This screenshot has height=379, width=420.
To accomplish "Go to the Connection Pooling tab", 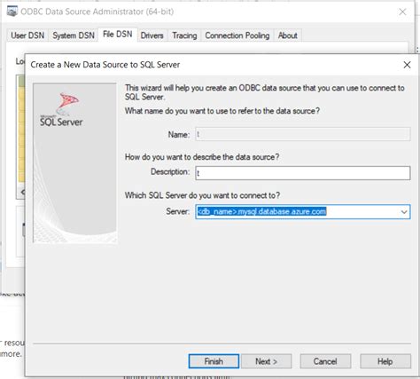I will coord(237,36).
